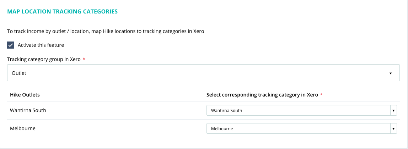Viewport: 408px width, 149px height.
Task: Click the arrow icon on Melbourne select
Action: tap(393, 128)
